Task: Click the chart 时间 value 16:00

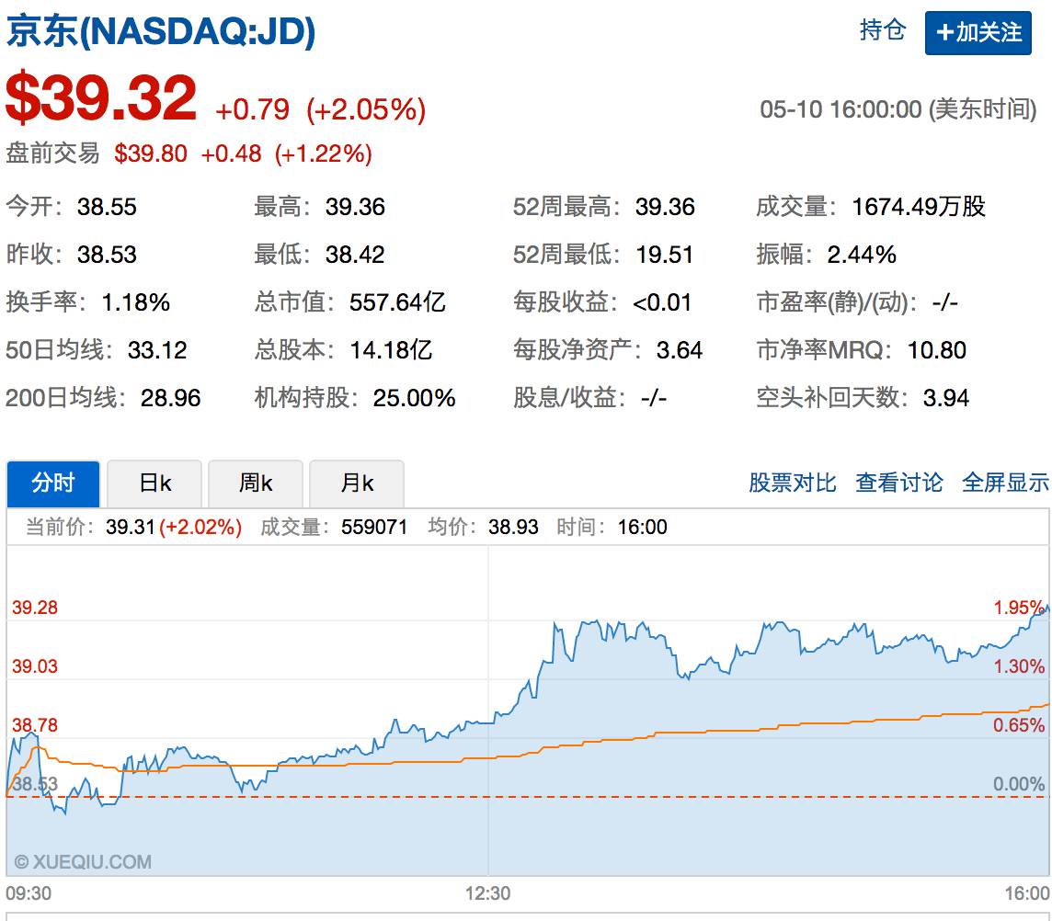Action: [x=642, y=527]
